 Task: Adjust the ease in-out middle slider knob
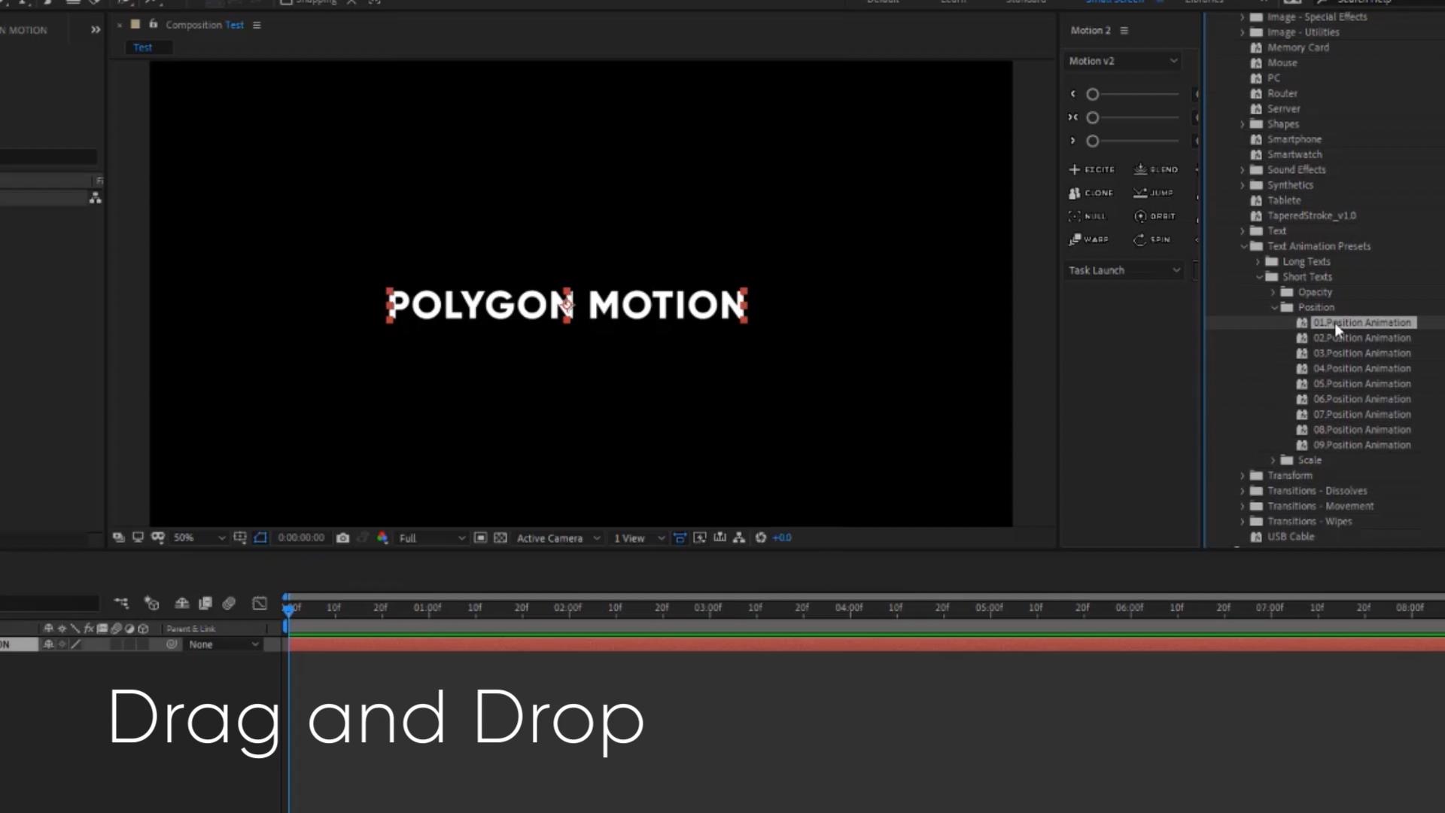(x=1093, y=117)
